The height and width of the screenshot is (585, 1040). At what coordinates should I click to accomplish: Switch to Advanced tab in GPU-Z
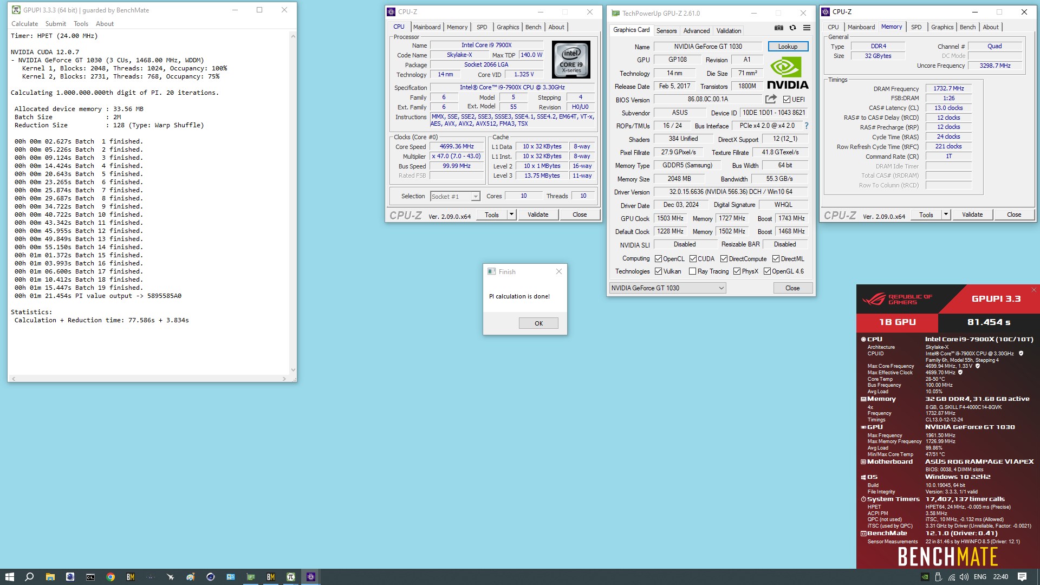coord(696,31)
